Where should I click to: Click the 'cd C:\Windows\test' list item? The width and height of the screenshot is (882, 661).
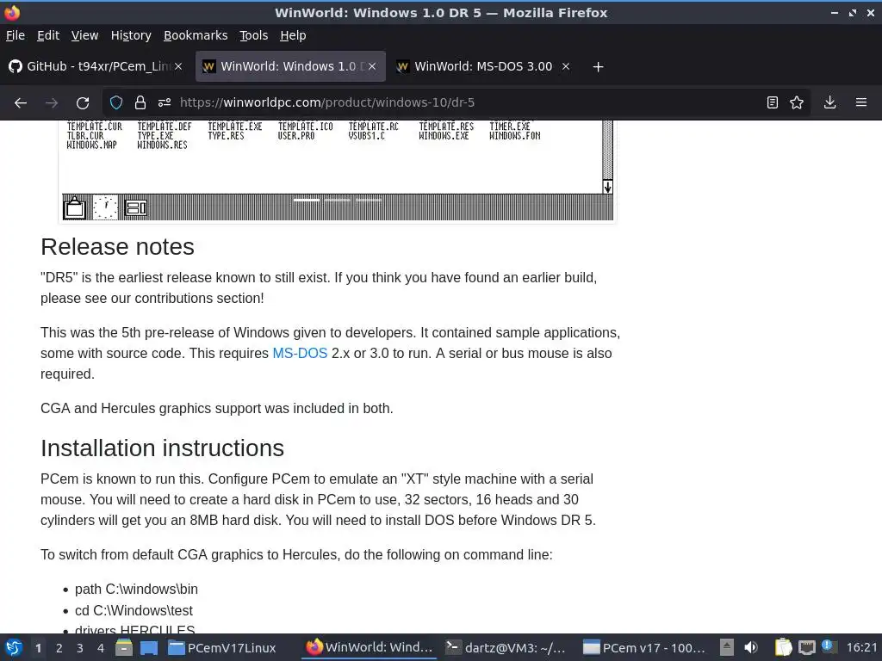(x=134, y=610)
